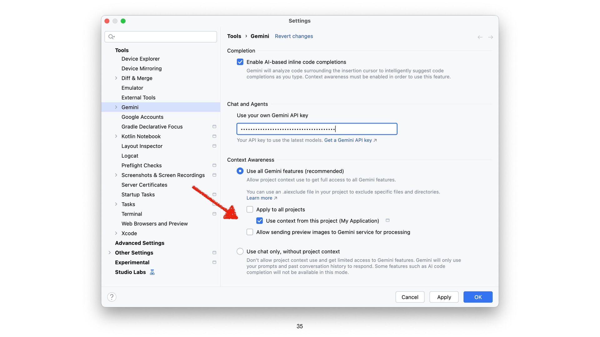Uncheck Use context from this project
The height and width of the screenshot is (337, 600).
point(259,221)
